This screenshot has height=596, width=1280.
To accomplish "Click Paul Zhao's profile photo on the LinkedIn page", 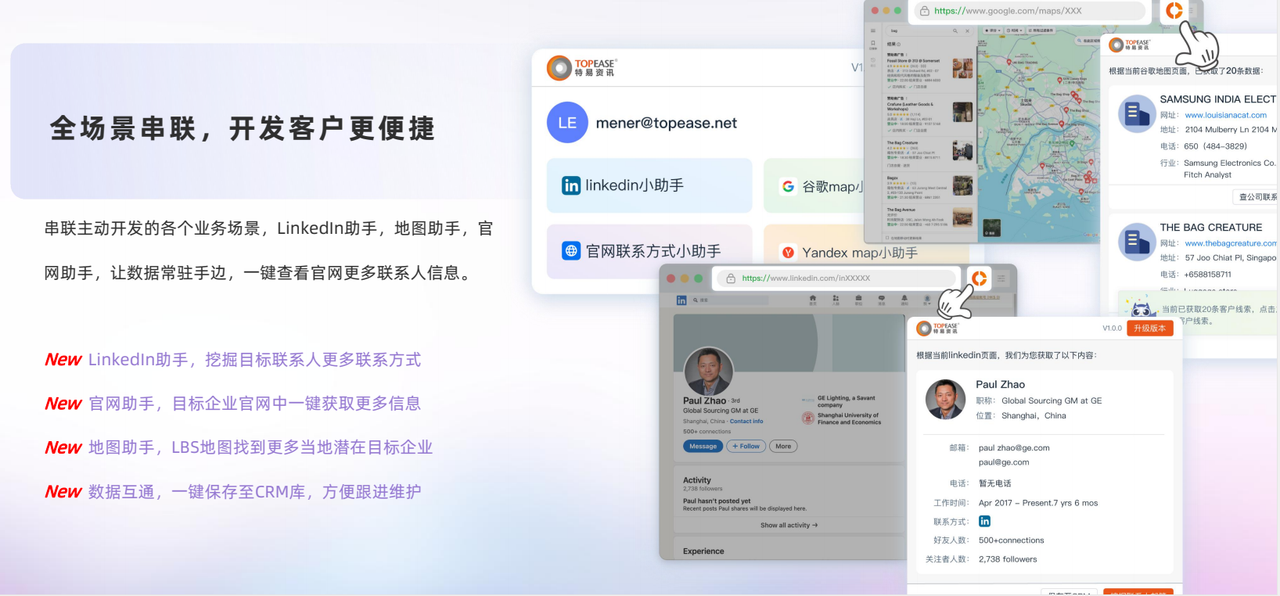I will [x=708, y=372].
